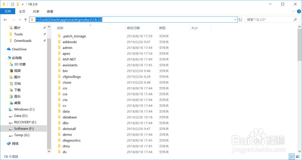This screenshot has width=302, height=160.
Task: Switch to the 查看 ribbon tab
Action: point(50,11)
